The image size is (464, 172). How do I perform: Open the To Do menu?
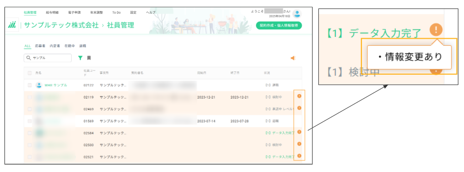click(116, 13)
